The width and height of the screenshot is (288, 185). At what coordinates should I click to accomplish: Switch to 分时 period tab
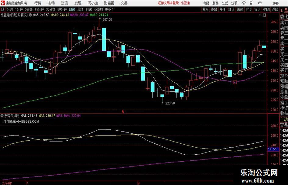click(x=10, y=9)
